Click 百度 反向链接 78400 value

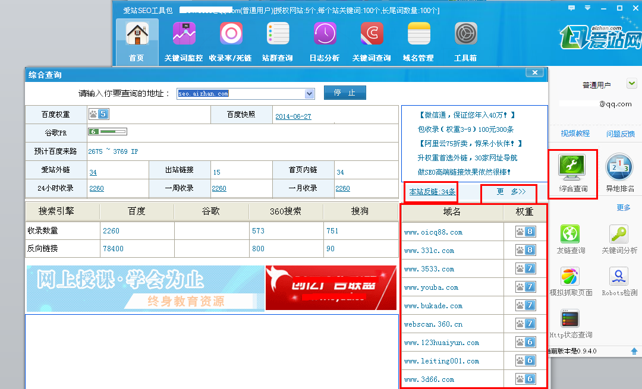pos(113,249)
